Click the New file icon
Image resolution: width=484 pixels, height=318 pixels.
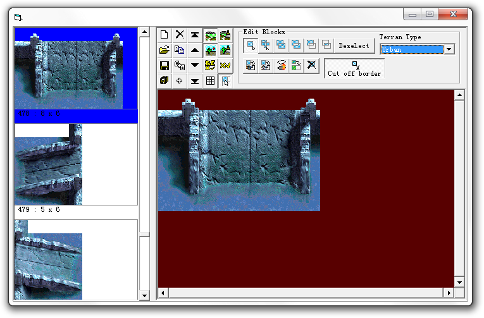[164, 35]
